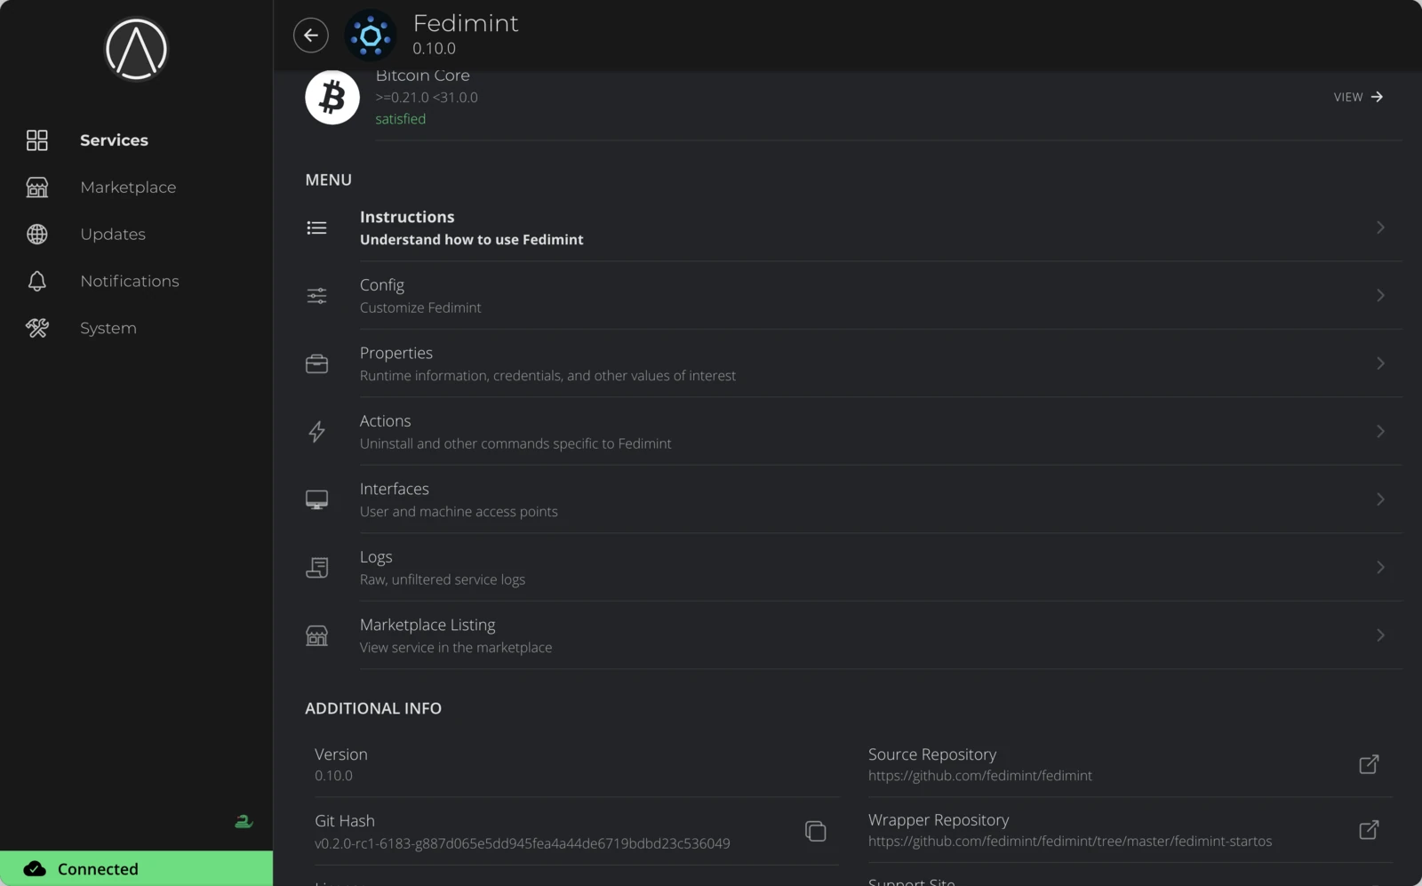
Task: Click the Bitcoin Core dependency icon
Action: point(332,97)
